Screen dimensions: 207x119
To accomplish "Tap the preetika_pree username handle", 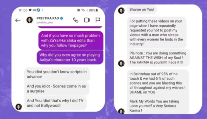I will (45, 23).
